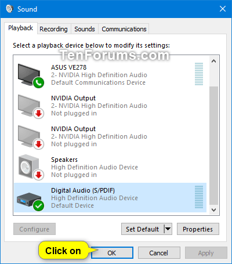This screenshot has height=264, width=232.
Task: Click the Digital Audio volume level meter
Action: click(199, 197)
